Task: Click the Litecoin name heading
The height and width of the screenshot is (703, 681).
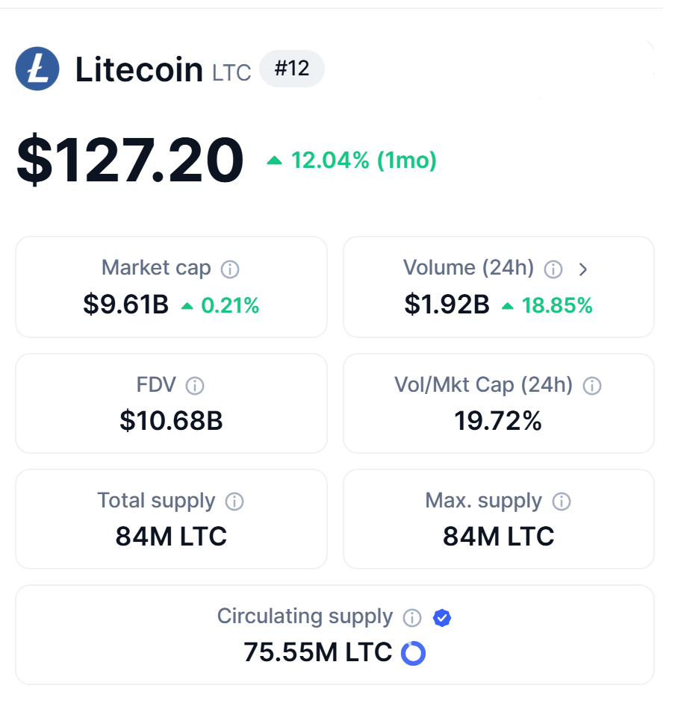Action: (139, 70)
